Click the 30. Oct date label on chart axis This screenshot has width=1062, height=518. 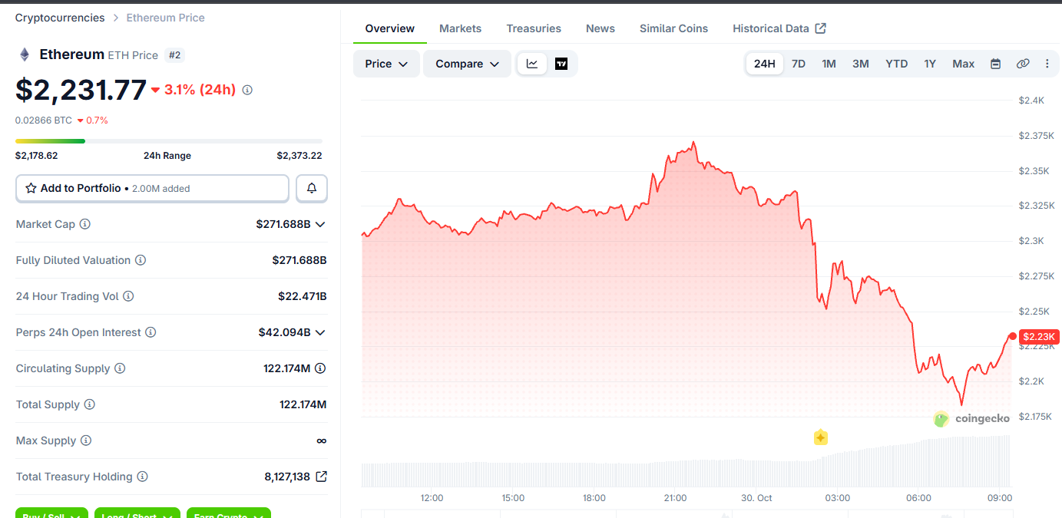click(x=756, y=498)
